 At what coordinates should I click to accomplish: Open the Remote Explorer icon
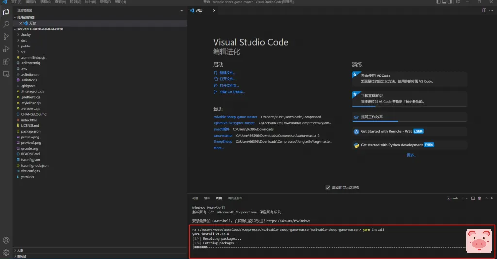(x=6, y=74)
